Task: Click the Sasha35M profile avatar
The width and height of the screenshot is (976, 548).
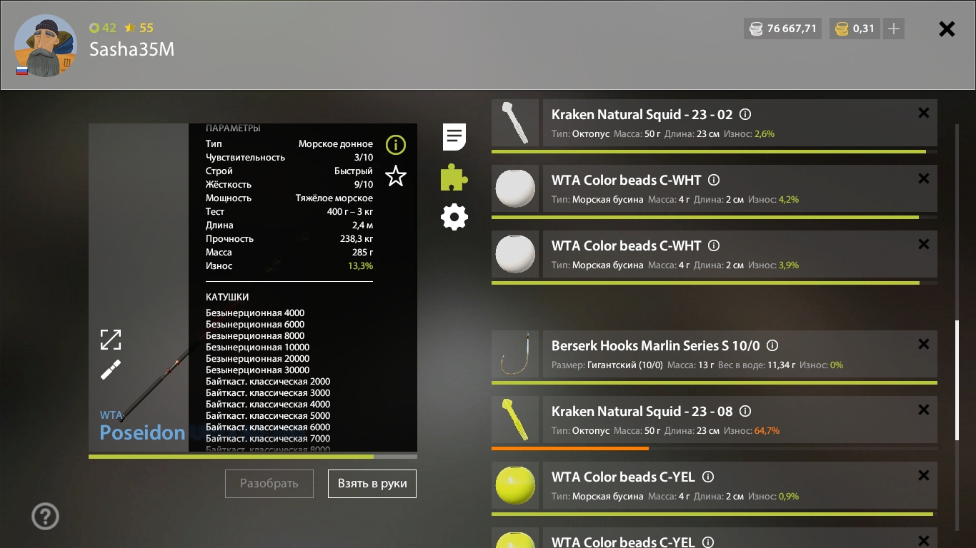Action: click(x=45, y=46)
